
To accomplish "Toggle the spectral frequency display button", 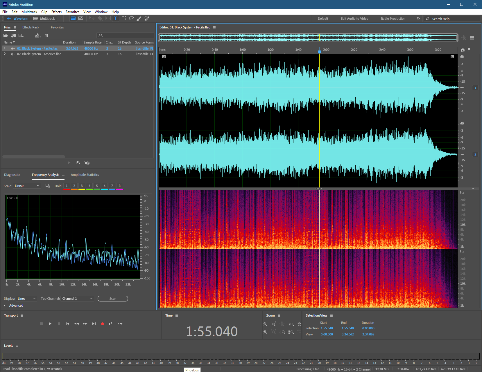I will [73, 18].
